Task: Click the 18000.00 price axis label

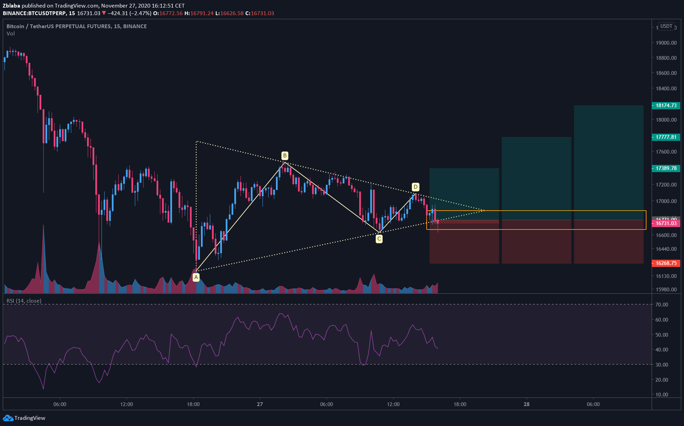Action: pyautogui.click(x=666, y=120)
